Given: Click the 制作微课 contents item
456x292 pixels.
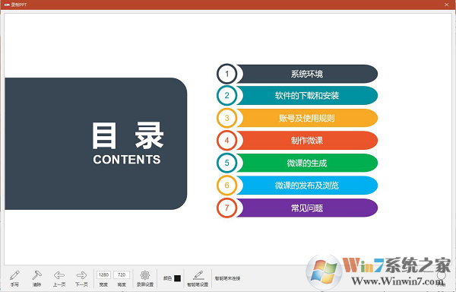Looking at the screenshot, I should click(x=307, y=141).
